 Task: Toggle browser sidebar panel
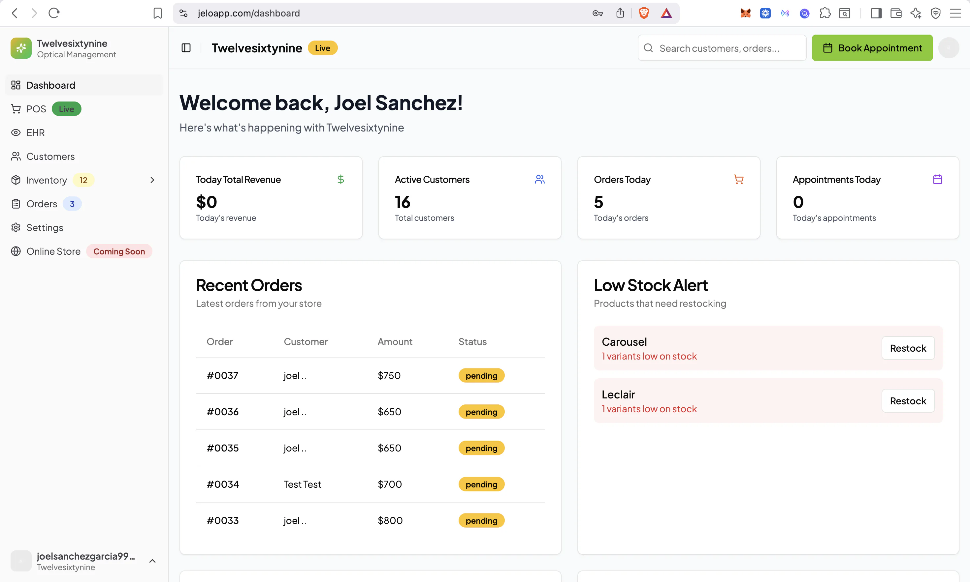coord(876,13)
